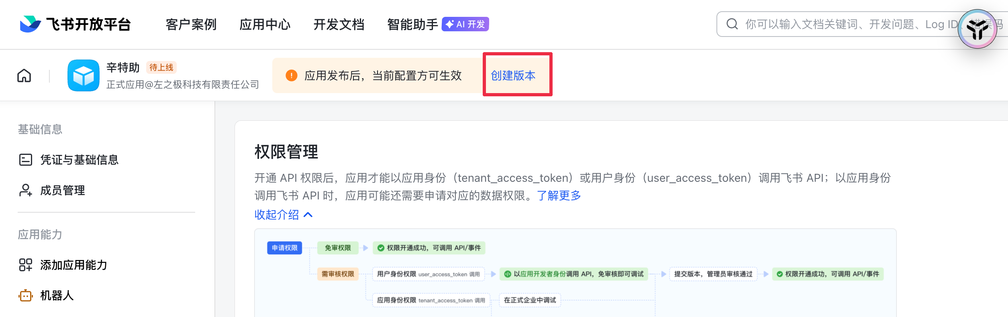The image size is (1008, 317).
Task: Click the 待上线 status tag
Action: tap(161, 67)
